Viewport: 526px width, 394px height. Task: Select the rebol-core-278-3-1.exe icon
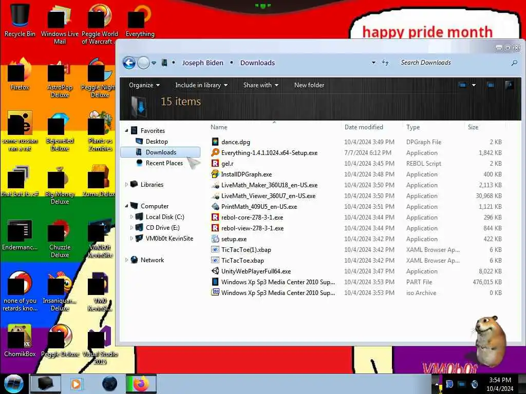215,217
